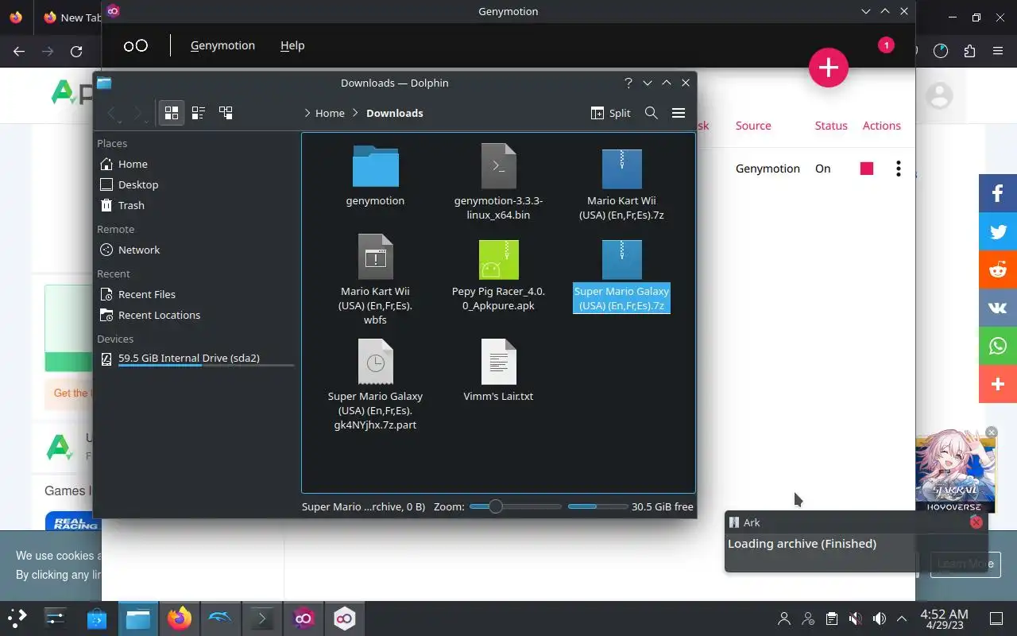Switch to New Tab in Firefox
The height and width of the screenshot is (636, 1017).
coord(72,17)
